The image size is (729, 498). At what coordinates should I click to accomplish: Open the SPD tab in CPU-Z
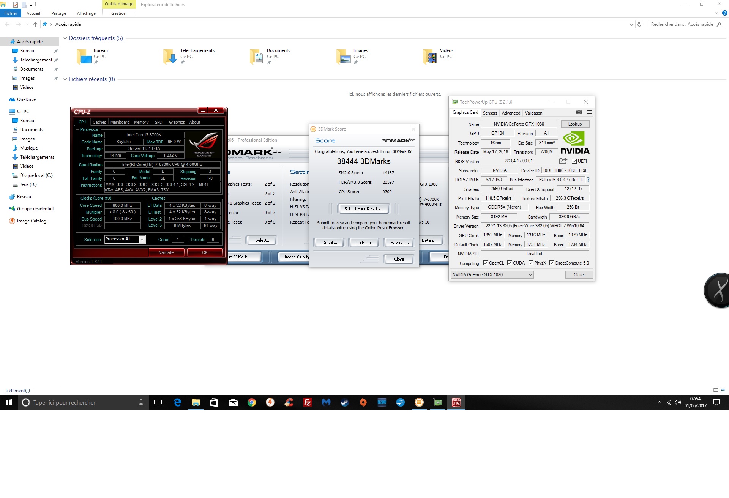(x=159, y=122)
